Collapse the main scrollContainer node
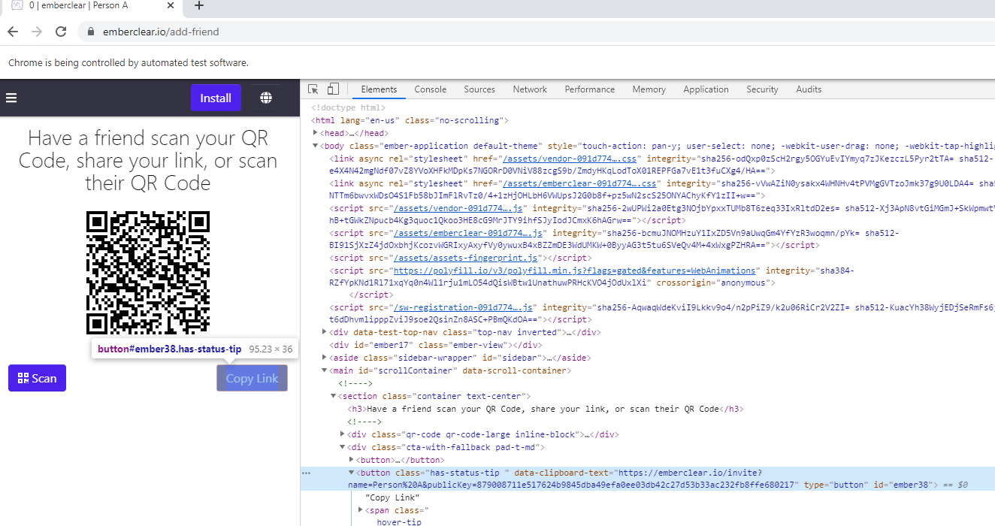The width and height of the screenshot is (995, 526). (x=325, y=370)
